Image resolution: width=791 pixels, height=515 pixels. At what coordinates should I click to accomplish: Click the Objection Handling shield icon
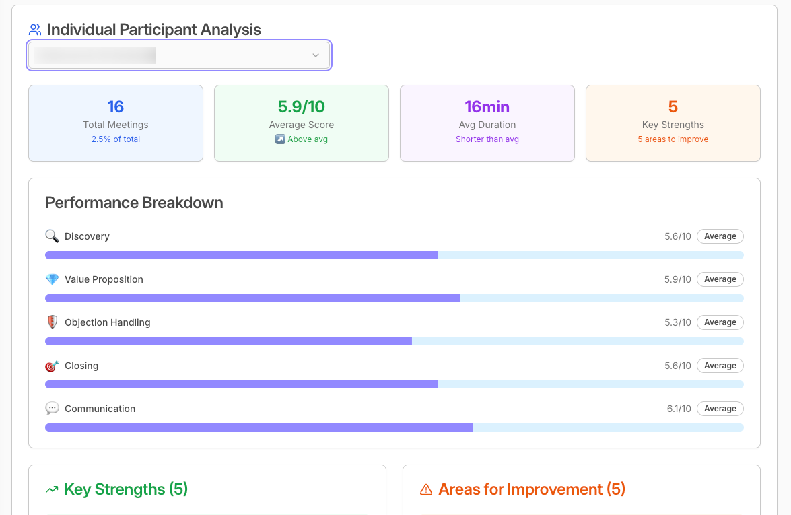(52, 322)
